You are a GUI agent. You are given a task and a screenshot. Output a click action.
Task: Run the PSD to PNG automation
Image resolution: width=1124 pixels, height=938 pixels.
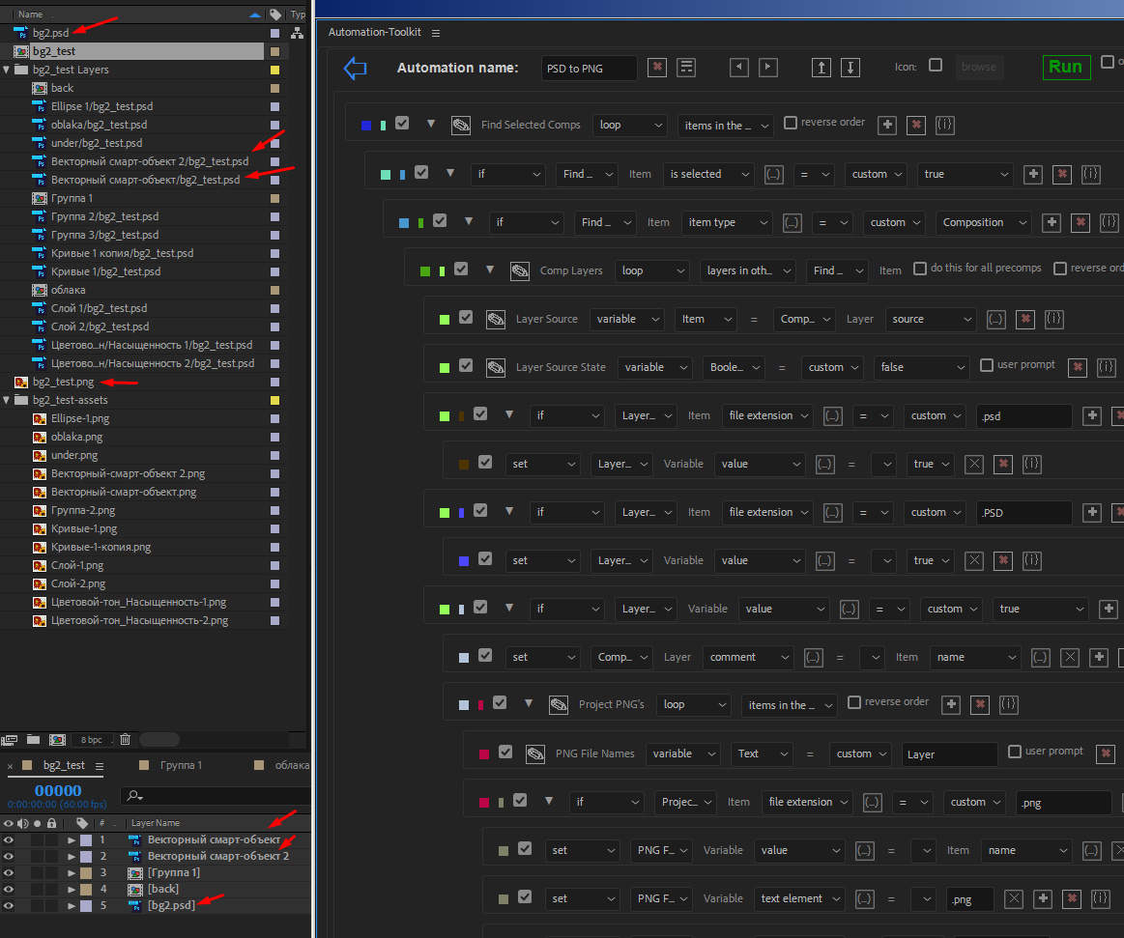click(1066, 67)
